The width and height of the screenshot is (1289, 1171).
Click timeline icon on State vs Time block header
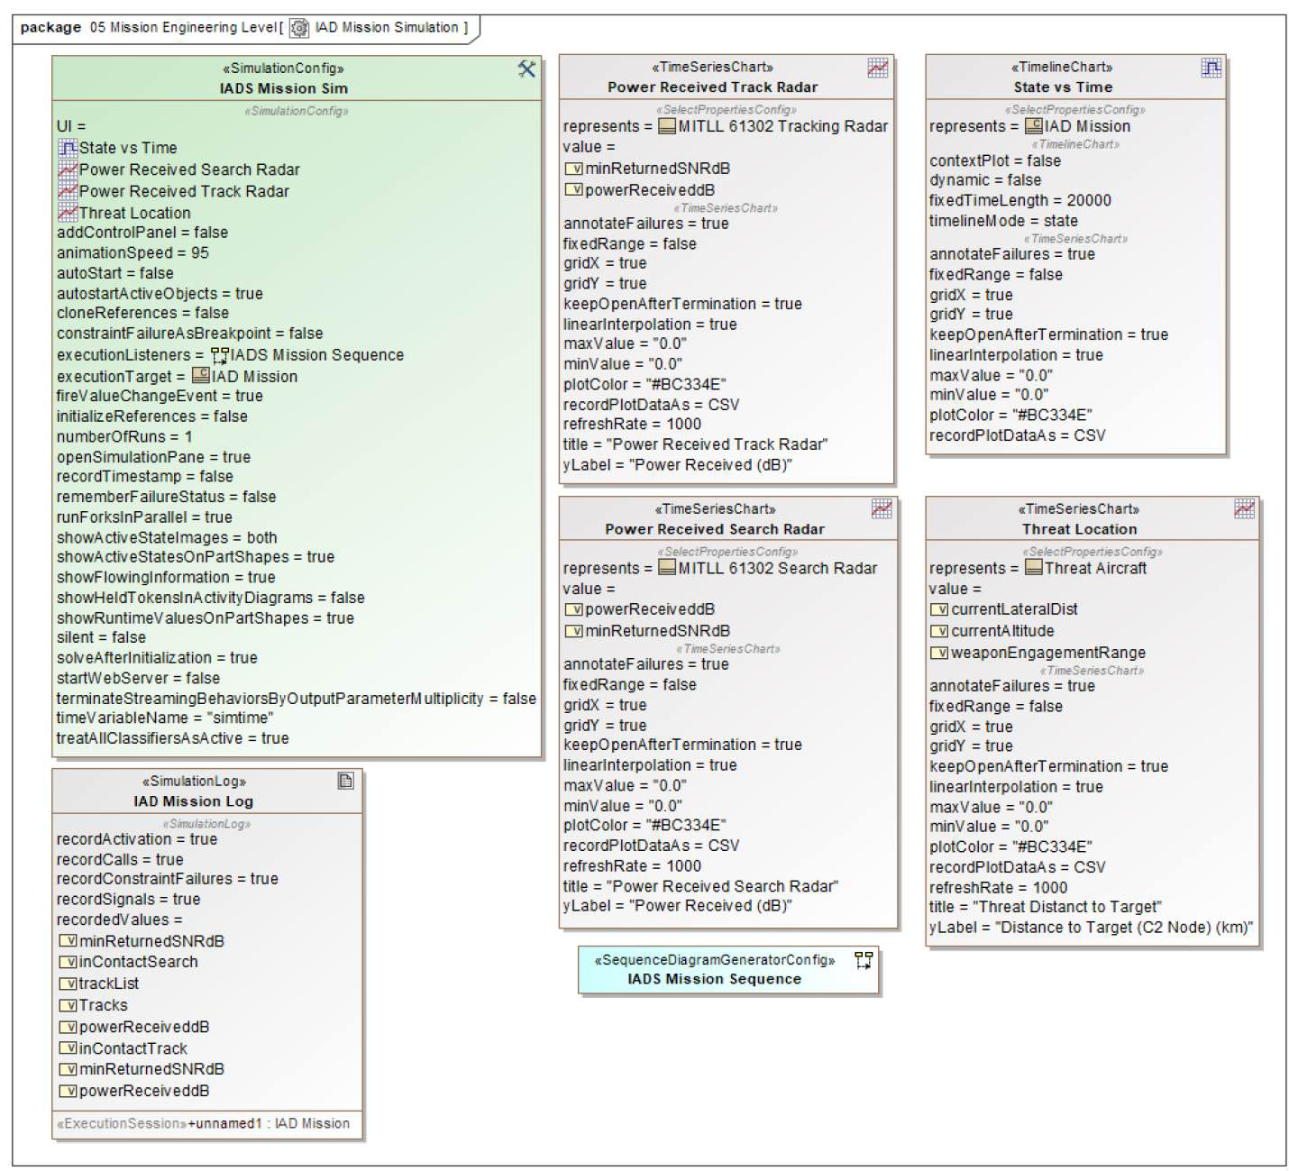[1211, 68]
